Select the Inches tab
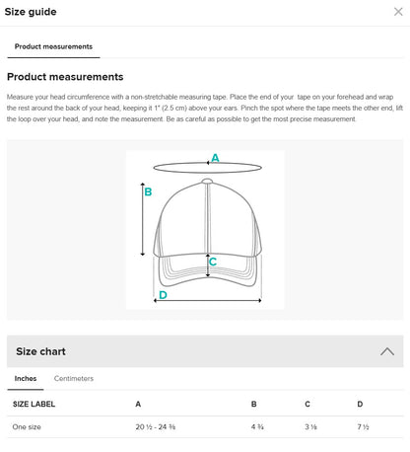This screenshot has height=452, width=410. [26, 378]
